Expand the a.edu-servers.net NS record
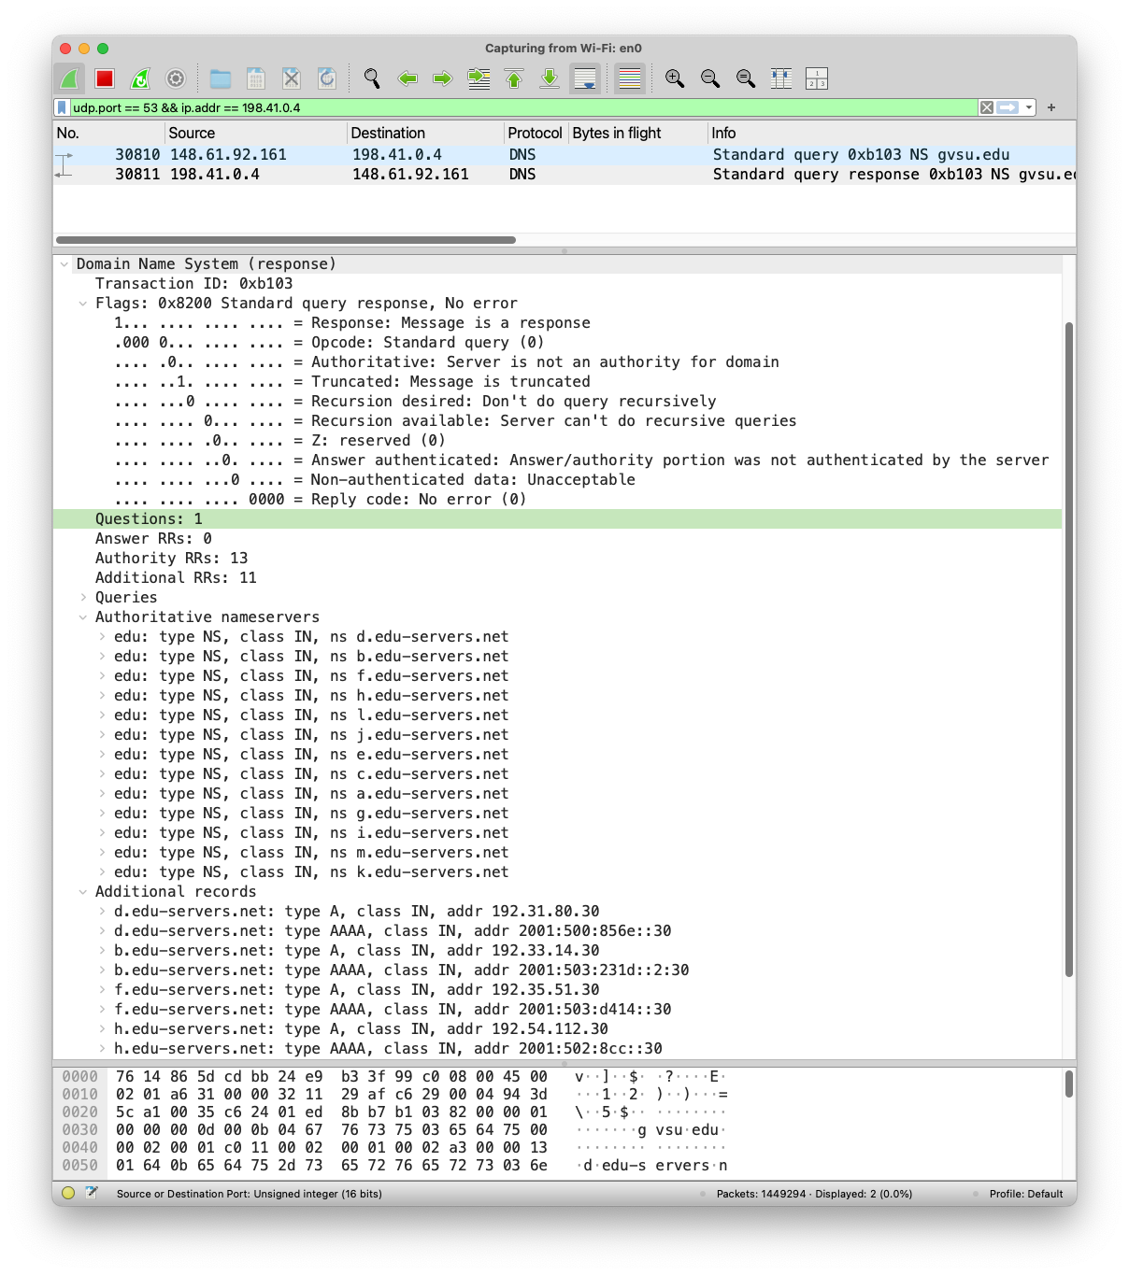The height and width of the screenshot is (1275, 1129). pyautogui.click(x=102, y=794)
